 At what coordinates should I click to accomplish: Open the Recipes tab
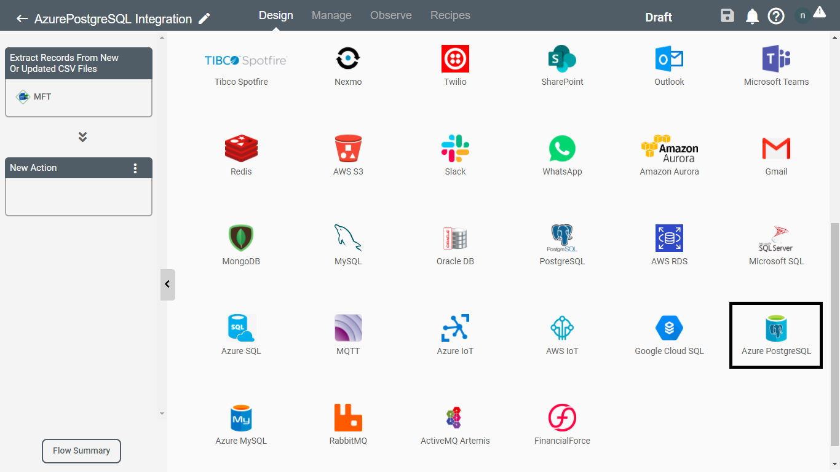coord(450,15)
